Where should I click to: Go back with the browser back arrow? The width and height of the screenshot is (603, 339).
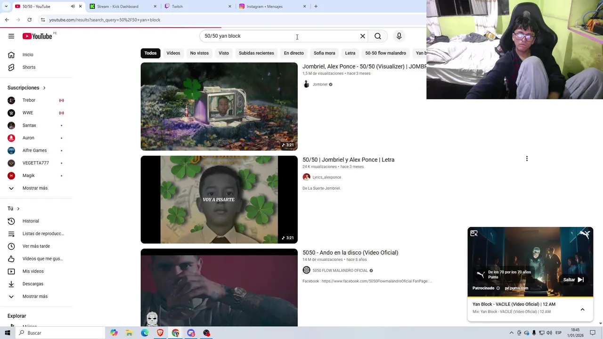[x=7, y=20]
